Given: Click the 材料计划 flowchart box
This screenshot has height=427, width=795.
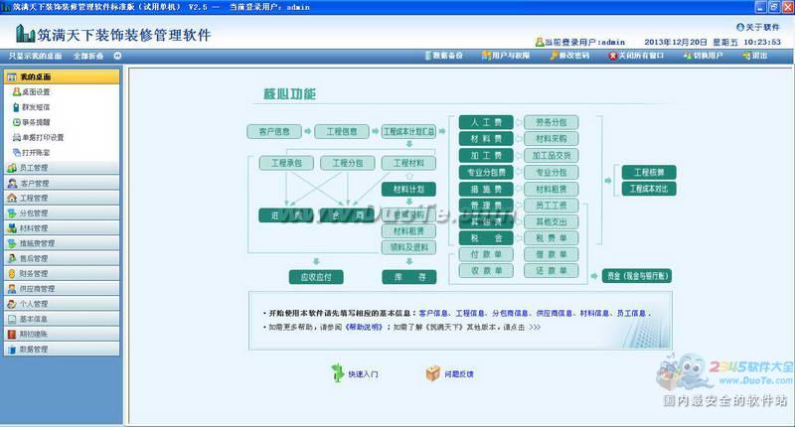Looking at the screenshot, I should point(408,190).
